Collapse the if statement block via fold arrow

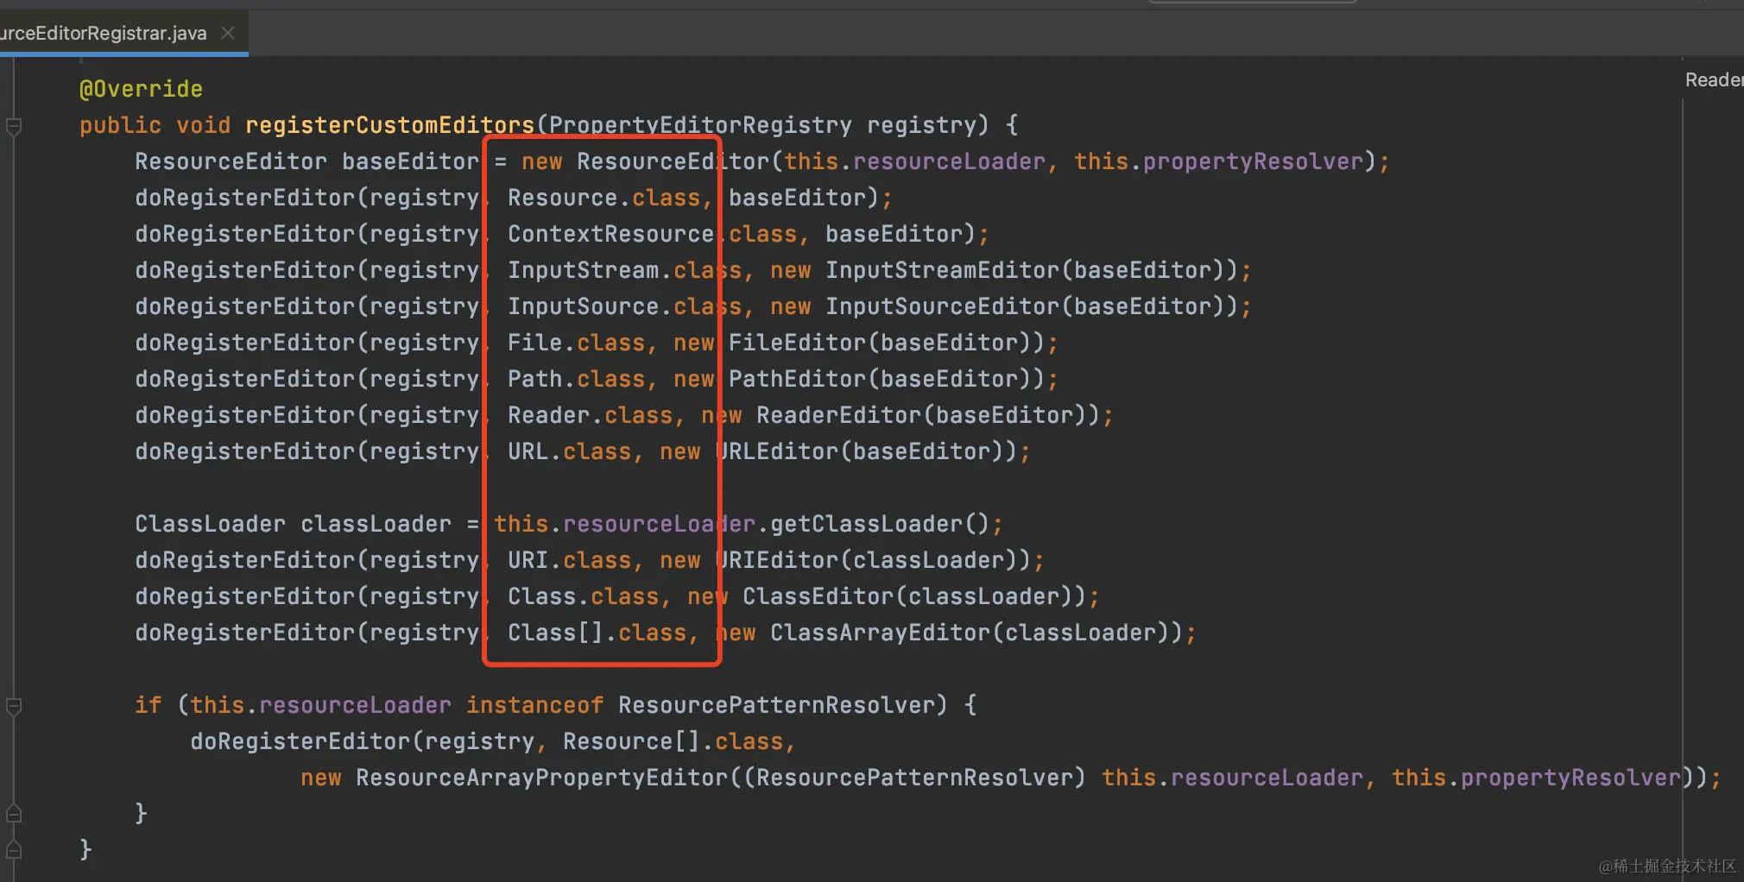pos(13,705)
